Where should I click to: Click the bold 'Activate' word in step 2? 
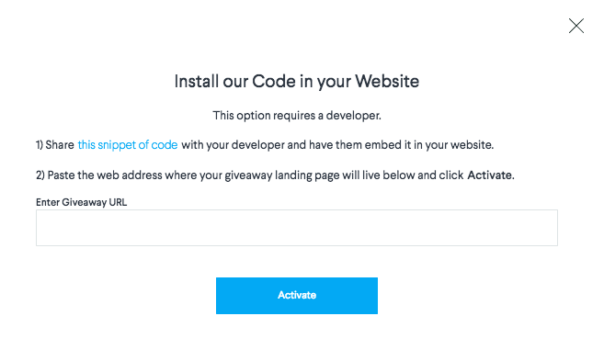pos(490,175)
